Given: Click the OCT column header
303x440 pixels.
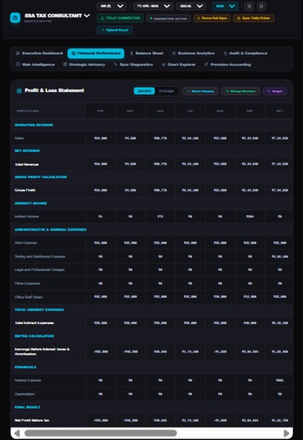Looking at the screenshot, I should (x=279, y=111).
